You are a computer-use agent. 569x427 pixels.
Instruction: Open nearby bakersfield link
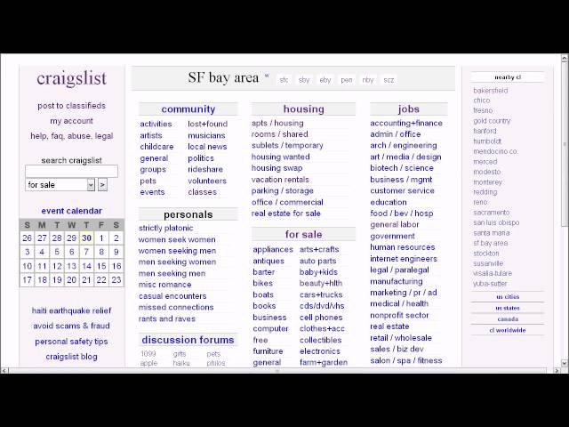click(490, 91)
